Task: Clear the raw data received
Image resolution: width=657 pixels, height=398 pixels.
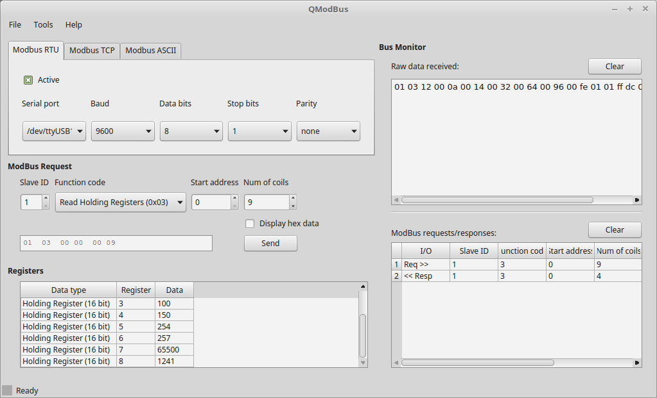Action: pyautogui.click(x=615, y=67)
